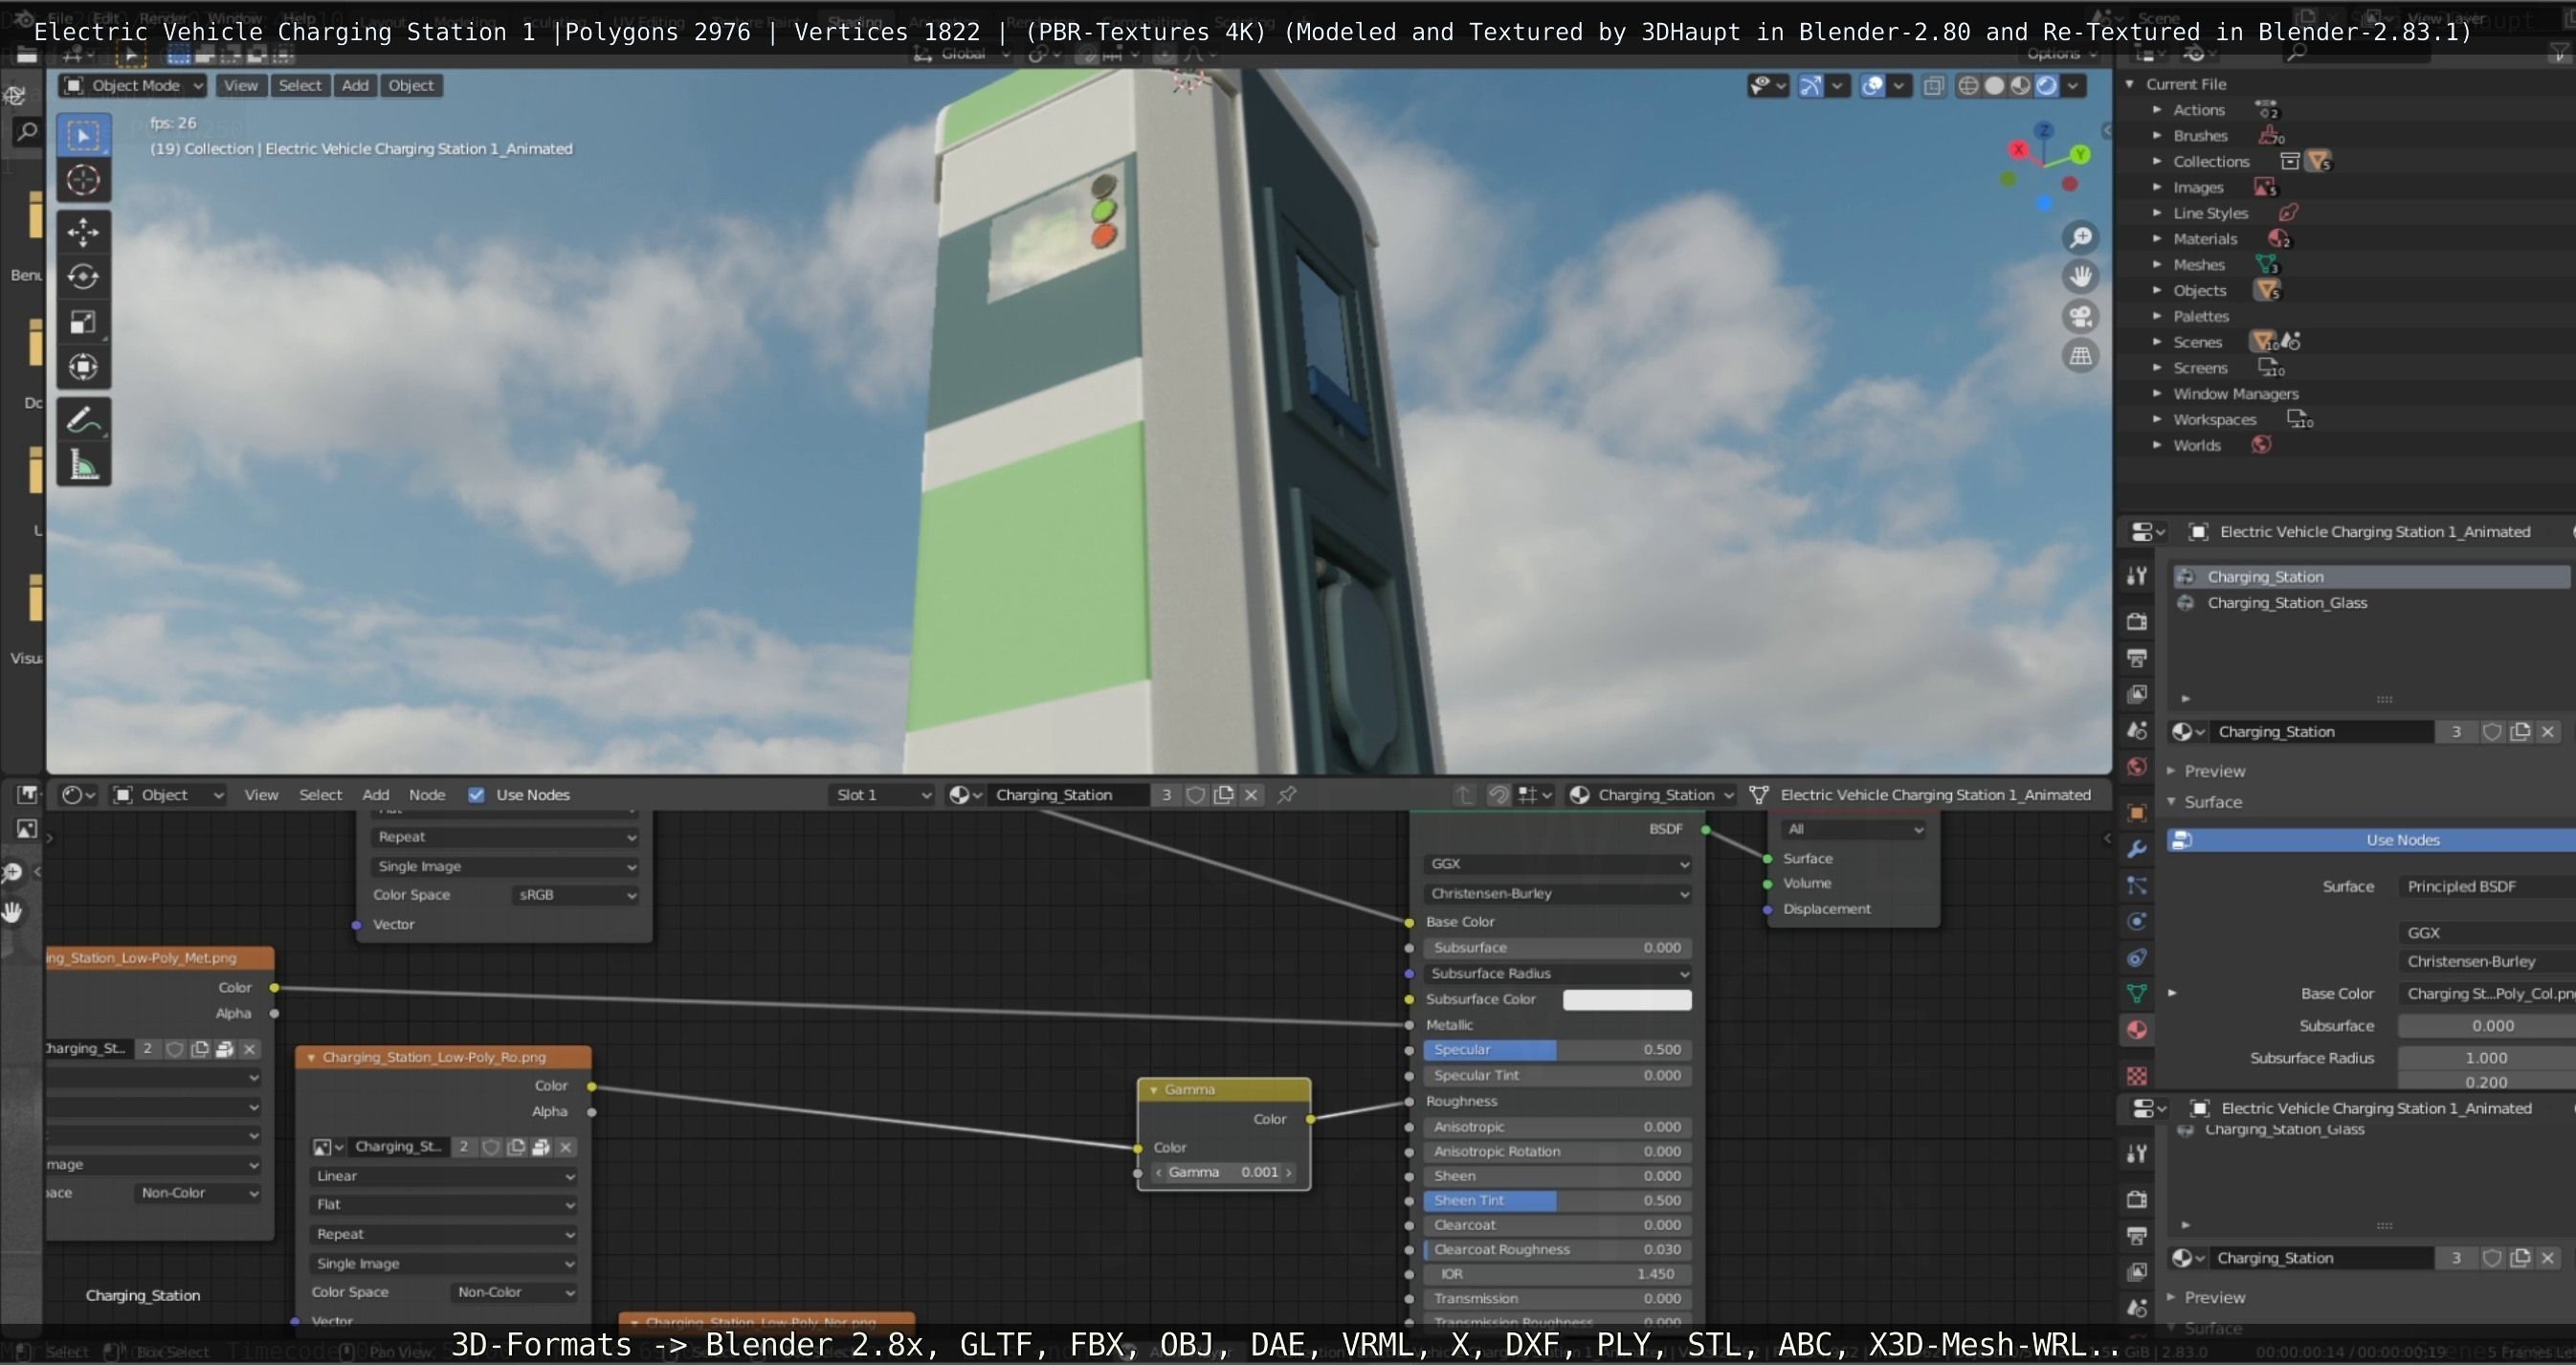Screen dimensions: 2576x1365
Task: Open the Subsurface Color swatch
Action: tap(1627, 1000)
